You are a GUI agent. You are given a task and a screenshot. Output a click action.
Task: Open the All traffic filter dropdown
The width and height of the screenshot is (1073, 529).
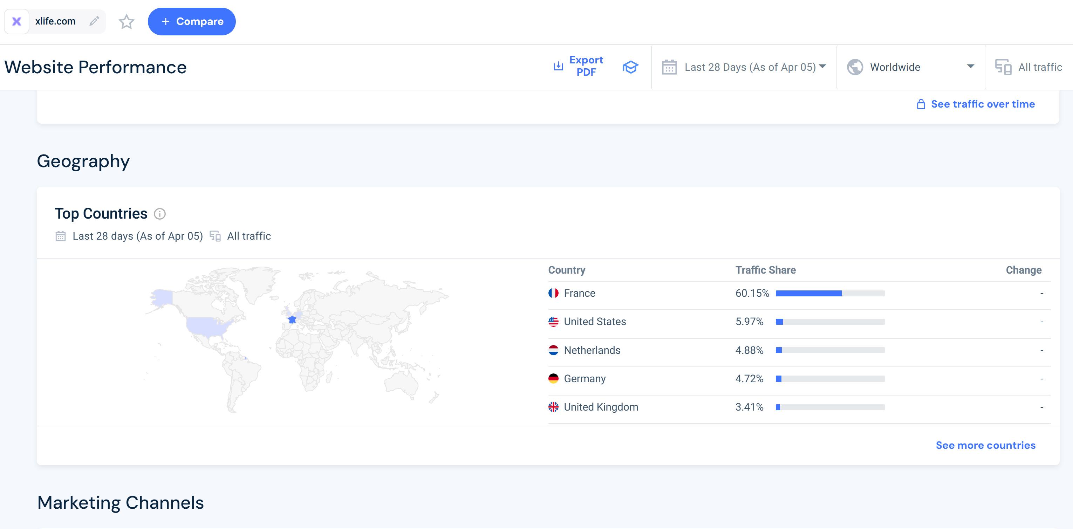click(1040, 67)
